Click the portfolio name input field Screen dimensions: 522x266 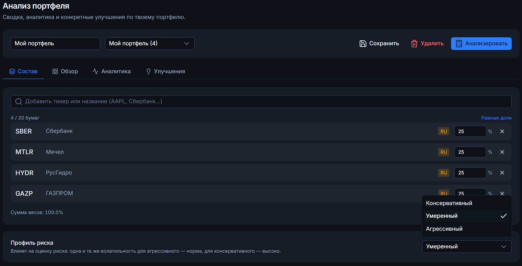55,44
